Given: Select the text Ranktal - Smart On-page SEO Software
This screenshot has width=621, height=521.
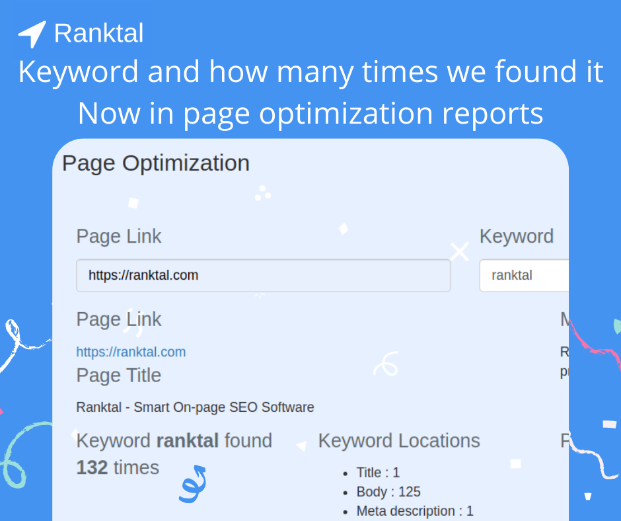Looking at the screenshot, I should point(195,407).
